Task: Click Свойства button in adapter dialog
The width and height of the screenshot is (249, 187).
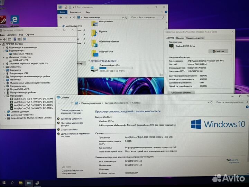Action: tap(218, 51)
